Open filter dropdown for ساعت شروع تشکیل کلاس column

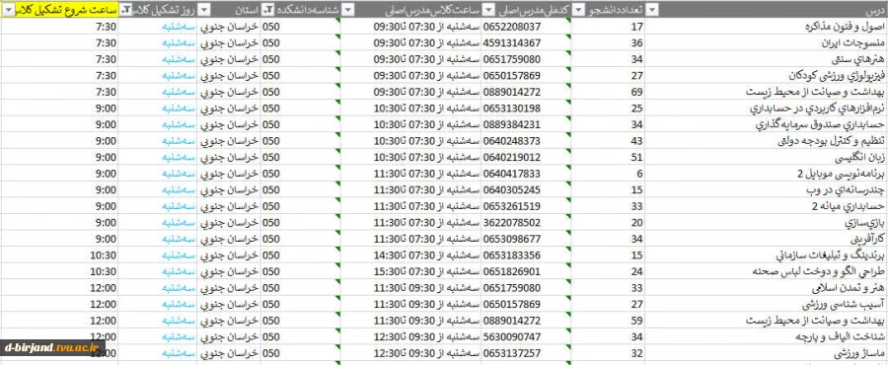tap(9, 10)
